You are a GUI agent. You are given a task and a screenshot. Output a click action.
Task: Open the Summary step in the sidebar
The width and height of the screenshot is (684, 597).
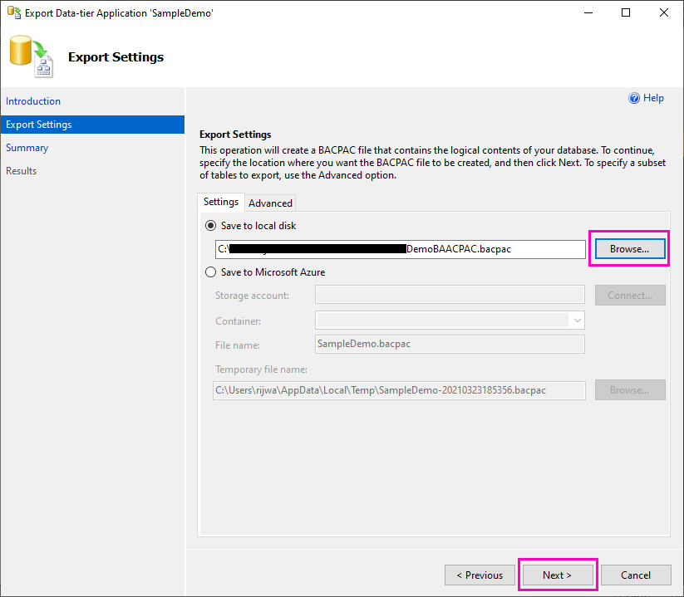(x=27, y=147)
